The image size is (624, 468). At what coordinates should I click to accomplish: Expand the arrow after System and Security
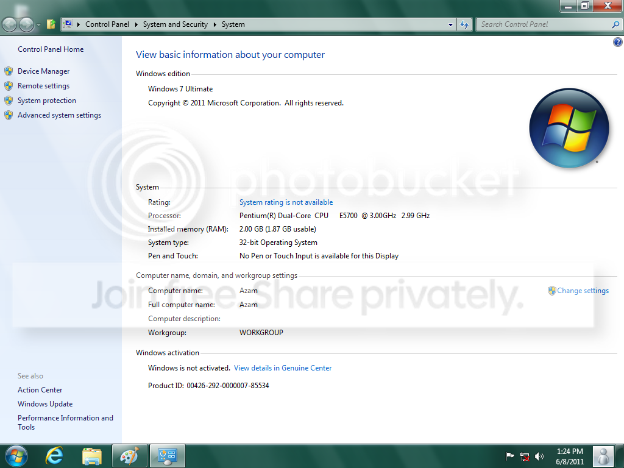(x=215, y=24)
